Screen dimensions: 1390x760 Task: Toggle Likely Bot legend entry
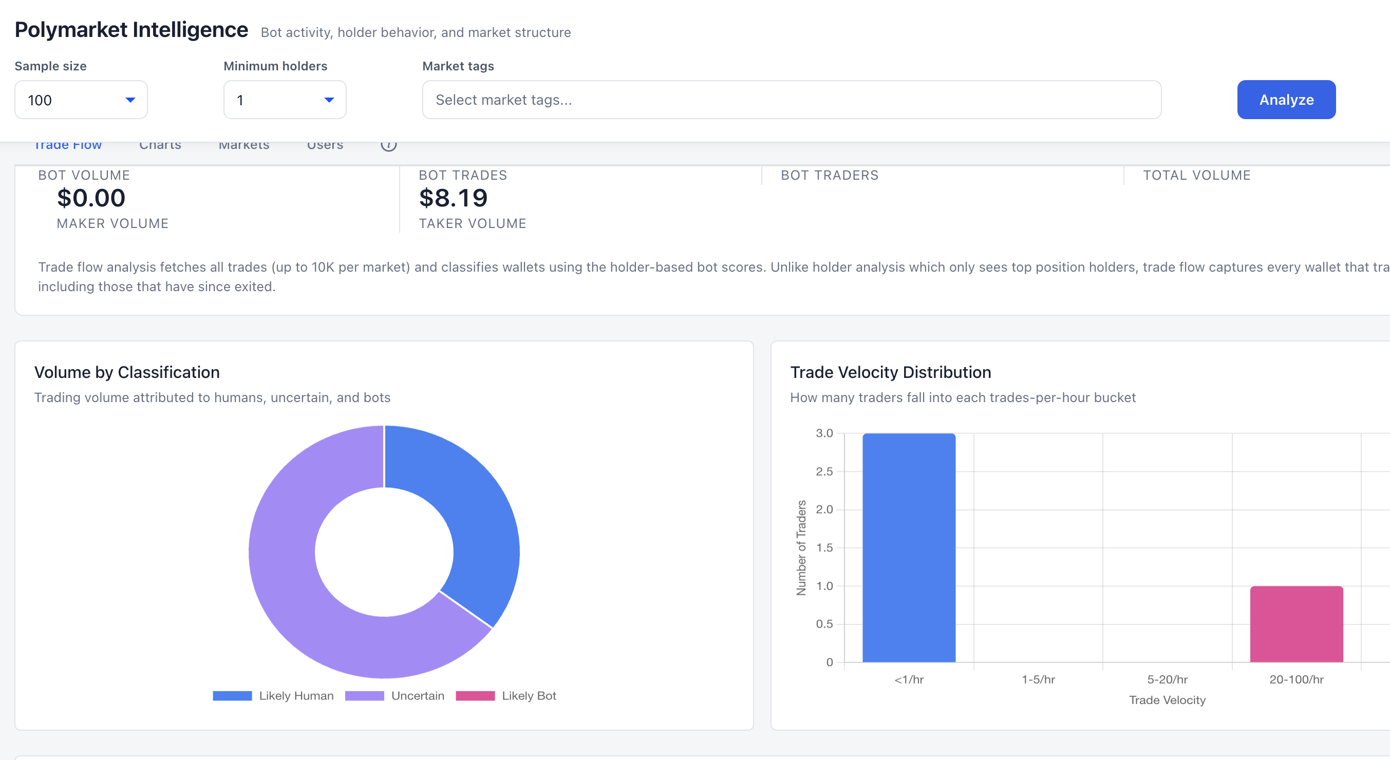click(505, 696)
